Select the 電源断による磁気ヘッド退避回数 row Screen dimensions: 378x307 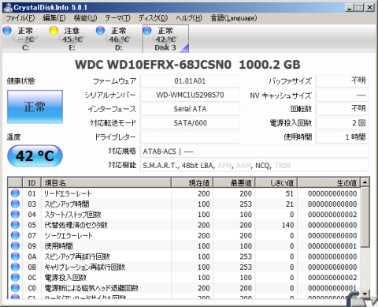[184, 288]
